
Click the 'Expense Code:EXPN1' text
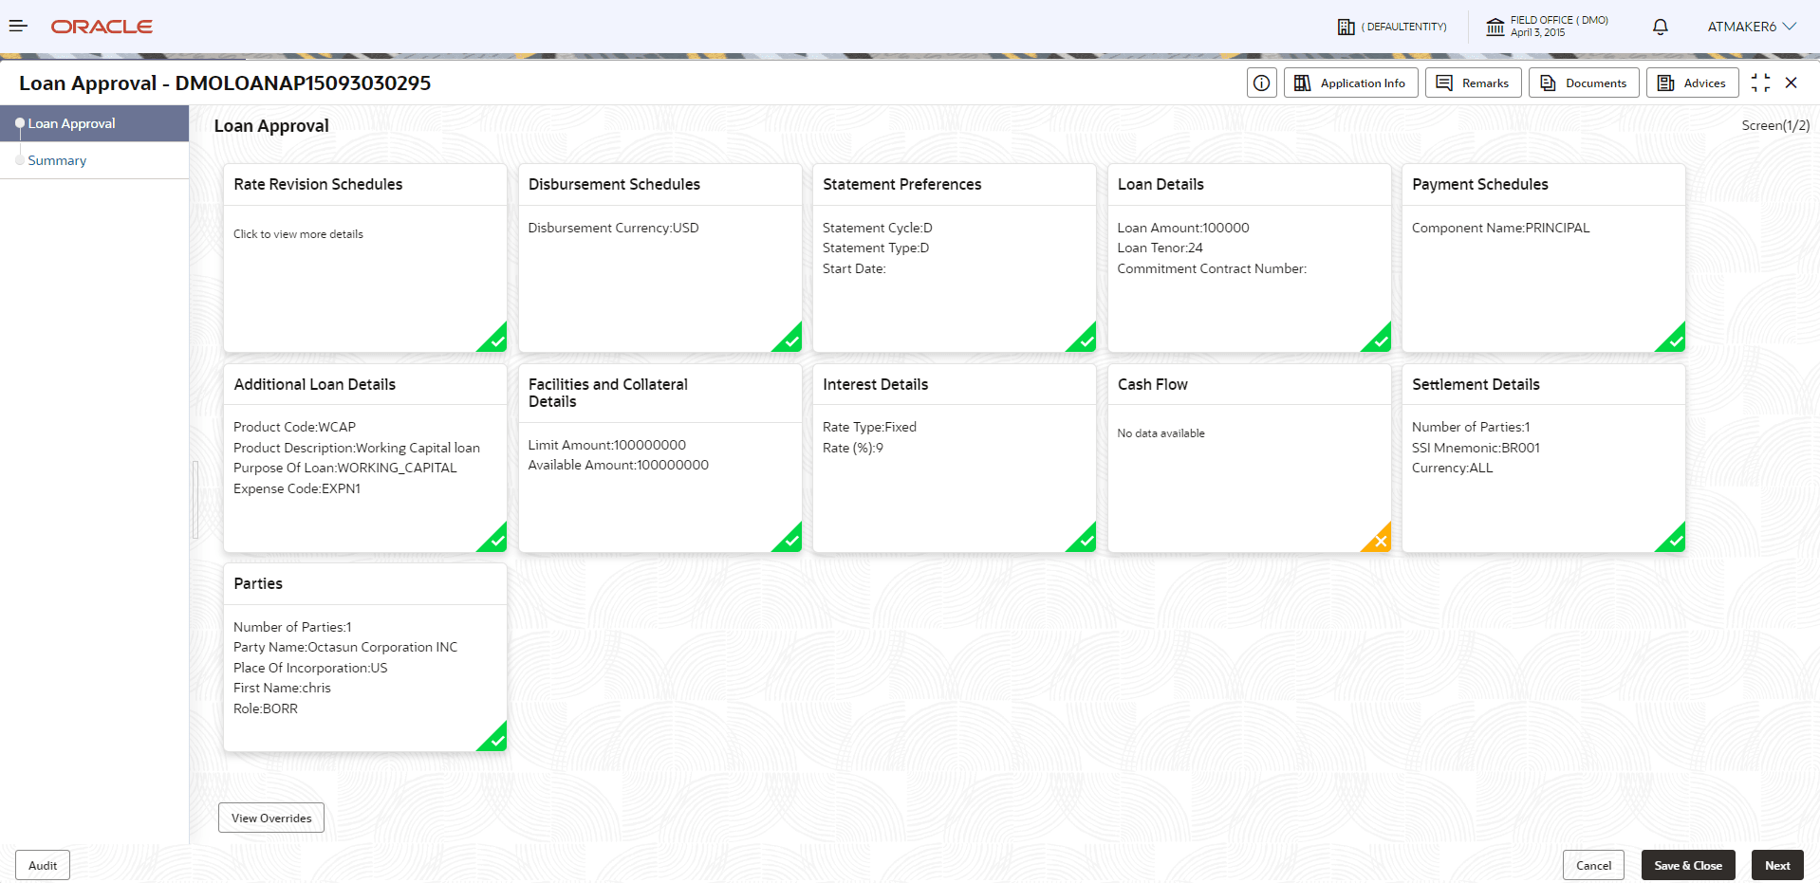pos(297,488)
